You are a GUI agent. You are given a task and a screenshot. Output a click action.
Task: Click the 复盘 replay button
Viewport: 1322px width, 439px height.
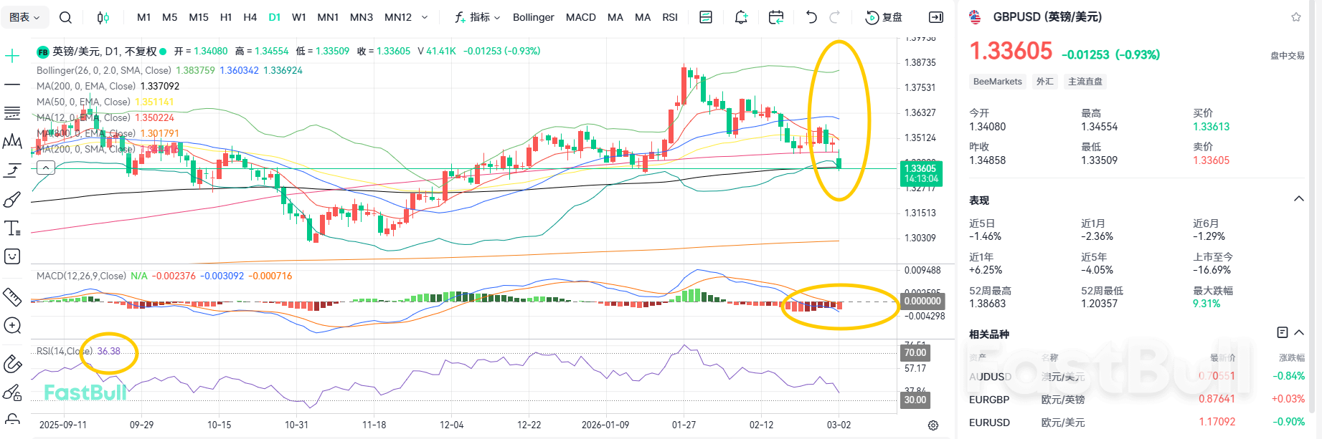click(884, 17)
